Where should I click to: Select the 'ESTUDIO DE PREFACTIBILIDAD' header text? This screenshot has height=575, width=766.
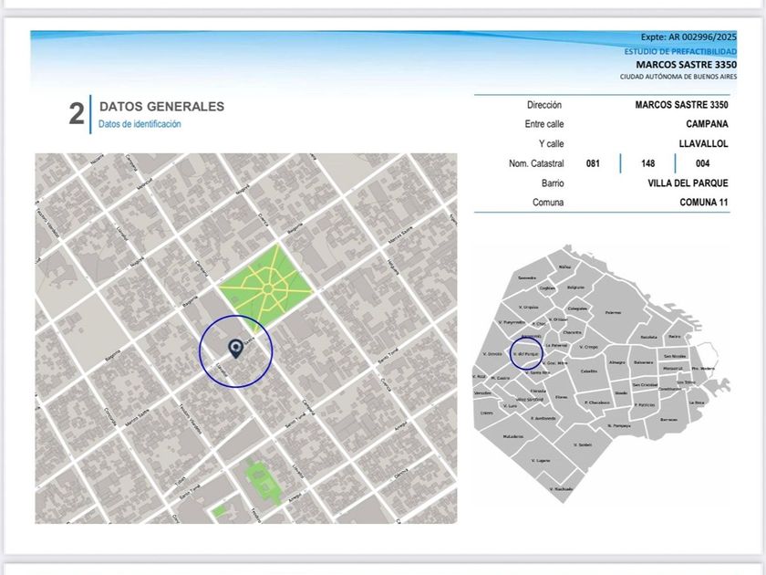pyautogui.click(x=680, y=51)
